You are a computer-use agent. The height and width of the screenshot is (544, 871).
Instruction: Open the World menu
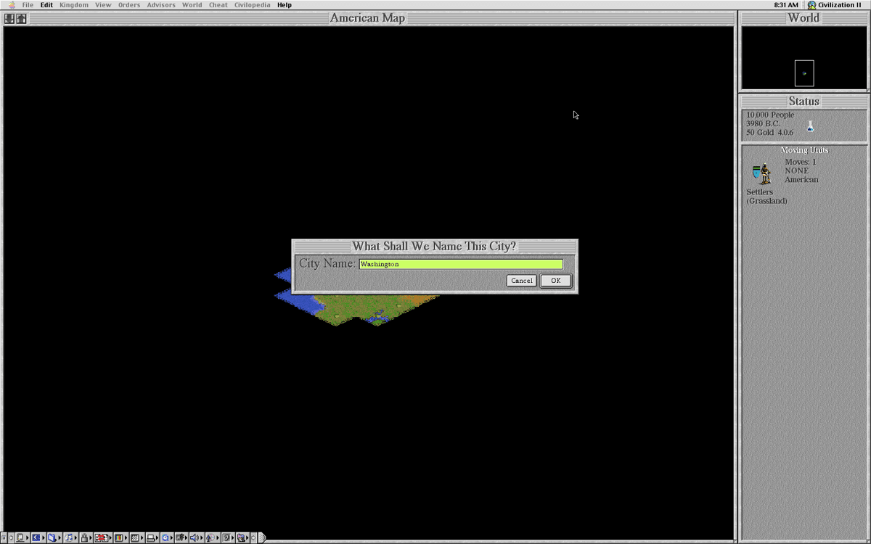pyautogui.click(x=192, y=5)
